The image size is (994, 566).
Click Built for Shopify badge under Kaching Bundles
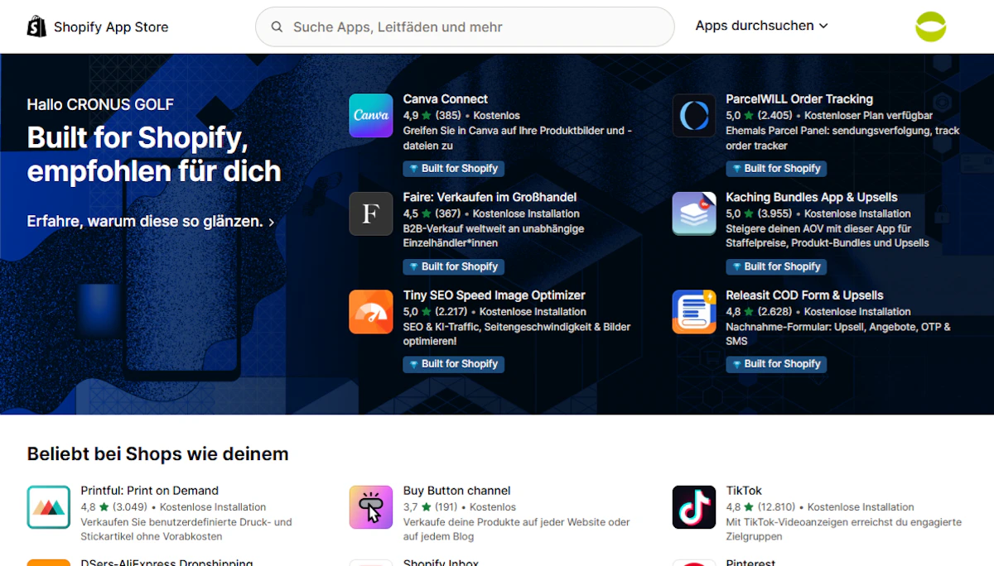click(776, 266)
